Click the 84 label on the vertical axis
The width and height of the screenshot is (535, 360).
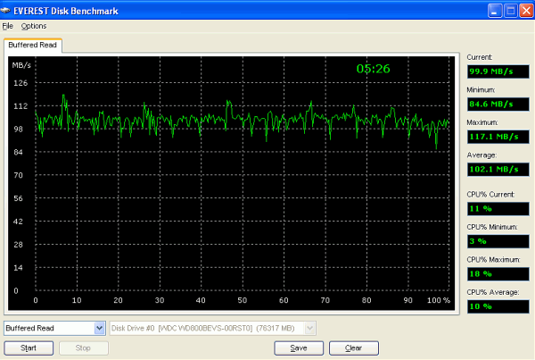[18, 152]
